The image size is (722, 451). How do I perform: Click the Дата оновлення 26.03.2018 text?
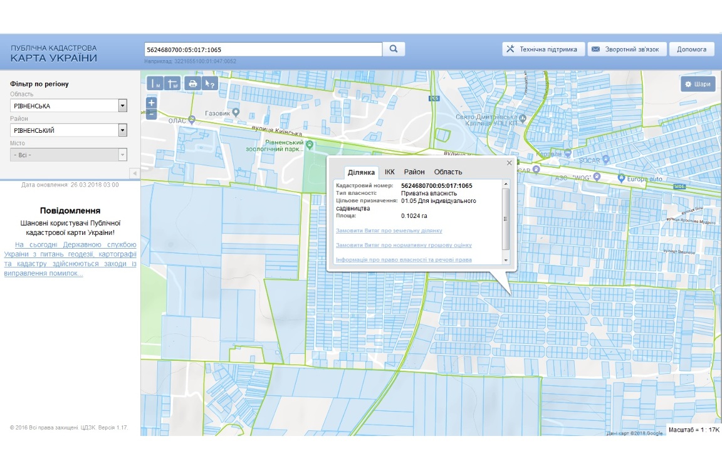[x=70, y=185]
